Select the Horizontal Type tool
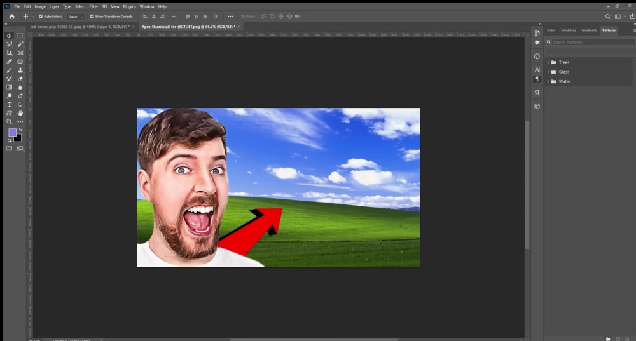 10,105
